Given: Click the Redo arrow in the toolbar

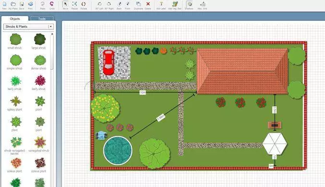Looking at the screenshot, I should [x=43, y=6].
